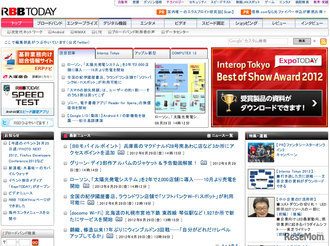This screenshot has width=330, height=246.
Task: Open INTEROP diagram thumbnail
Action: coord(261,179)
